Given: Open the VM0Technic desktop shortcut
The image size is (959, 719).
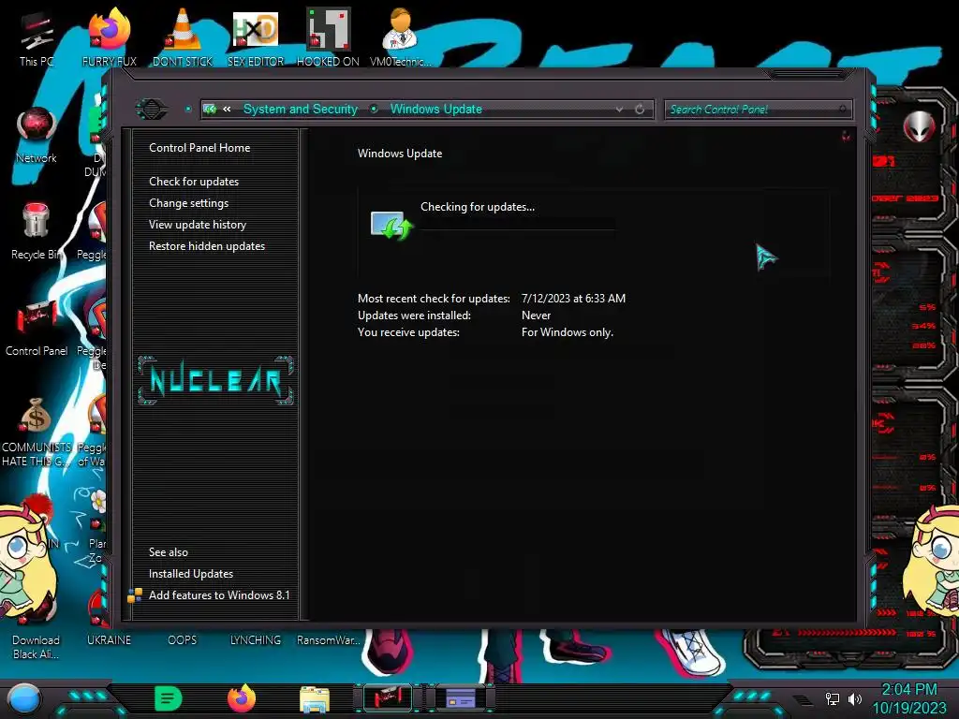Looking at the screenshot, I should [400, 37].
